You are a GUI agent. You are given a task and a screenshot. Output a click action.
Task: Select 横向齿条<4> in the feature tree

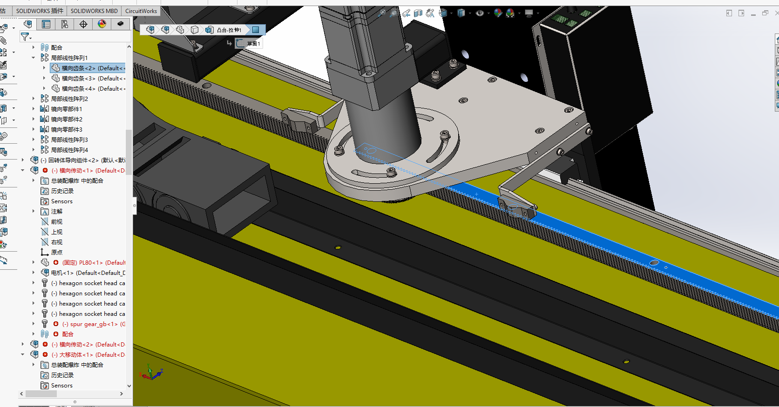(88, 88)
